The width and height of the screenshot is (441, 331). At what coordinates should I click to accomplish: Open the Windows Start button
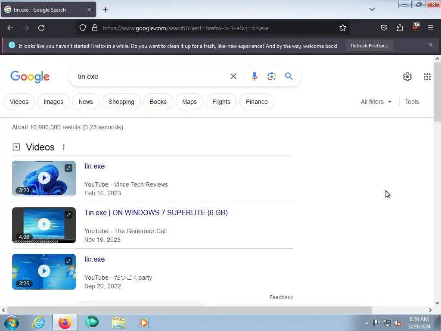coord(12,322)
